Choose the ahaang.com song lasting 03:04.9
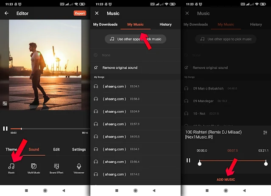Screen dimensions: 271x196 pyautogui.click(x=136, y=112)
